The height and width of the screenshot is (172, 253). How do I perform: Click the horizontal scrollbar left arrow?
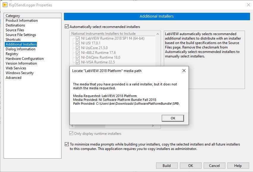click(x=72, y=126)
